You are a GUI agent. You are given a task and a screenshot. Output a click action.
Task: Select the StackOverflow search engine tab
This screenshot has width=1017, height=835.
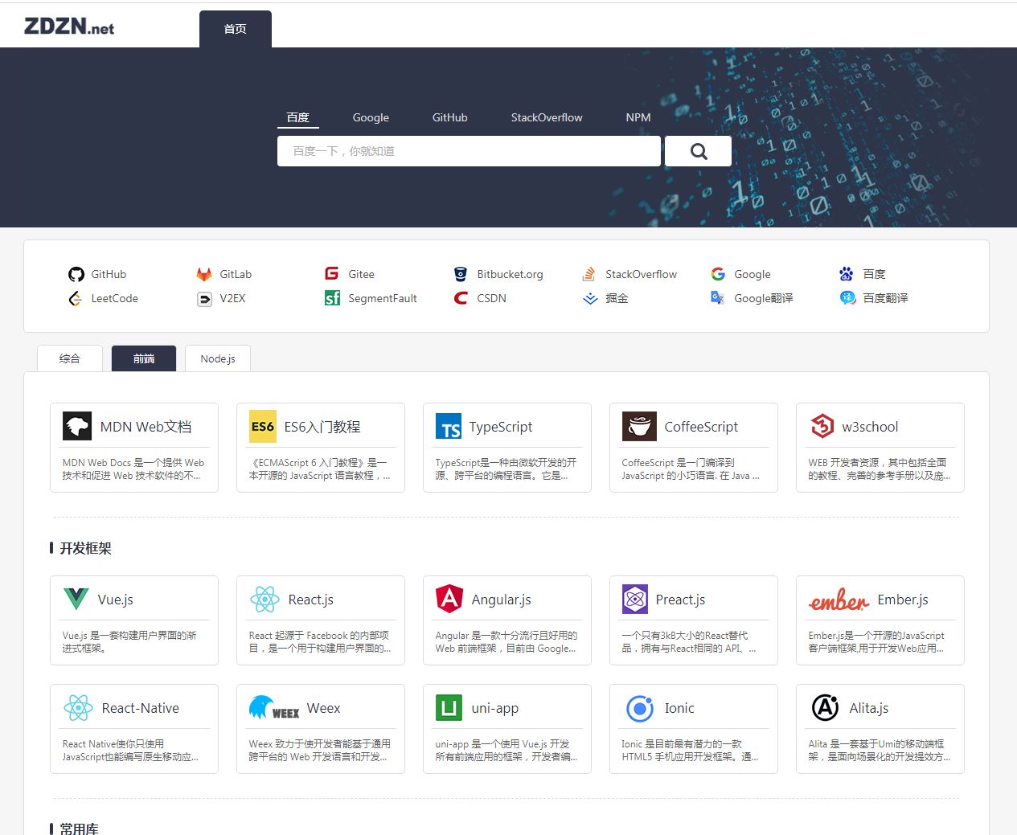[x=547, y=117]
